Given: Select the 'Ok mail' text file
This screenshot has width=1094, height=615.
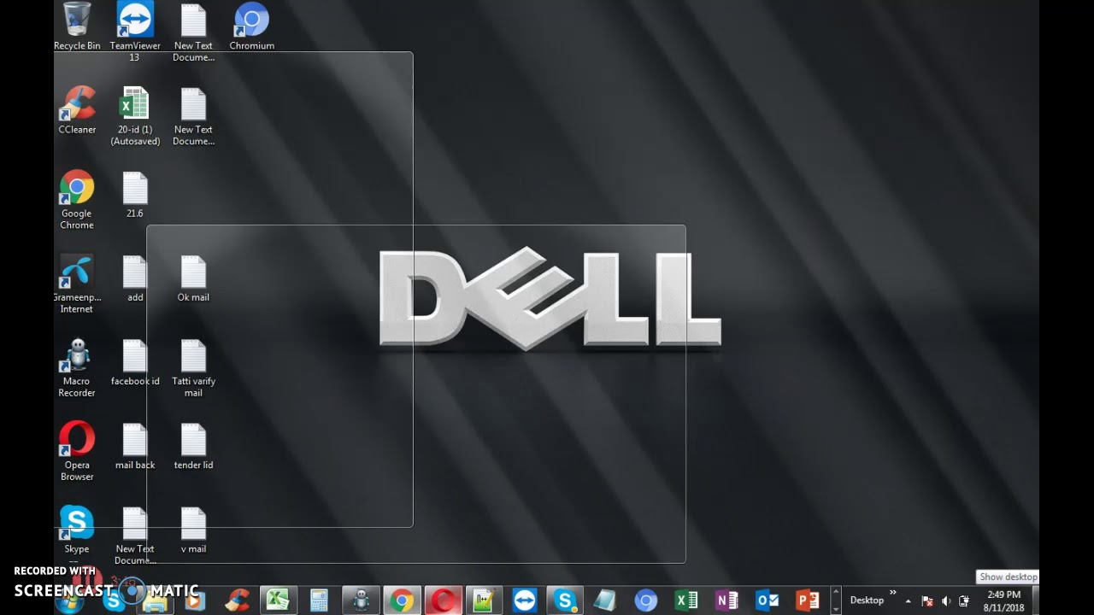Looking at the screenshot, I should click(x=193, y=278).
